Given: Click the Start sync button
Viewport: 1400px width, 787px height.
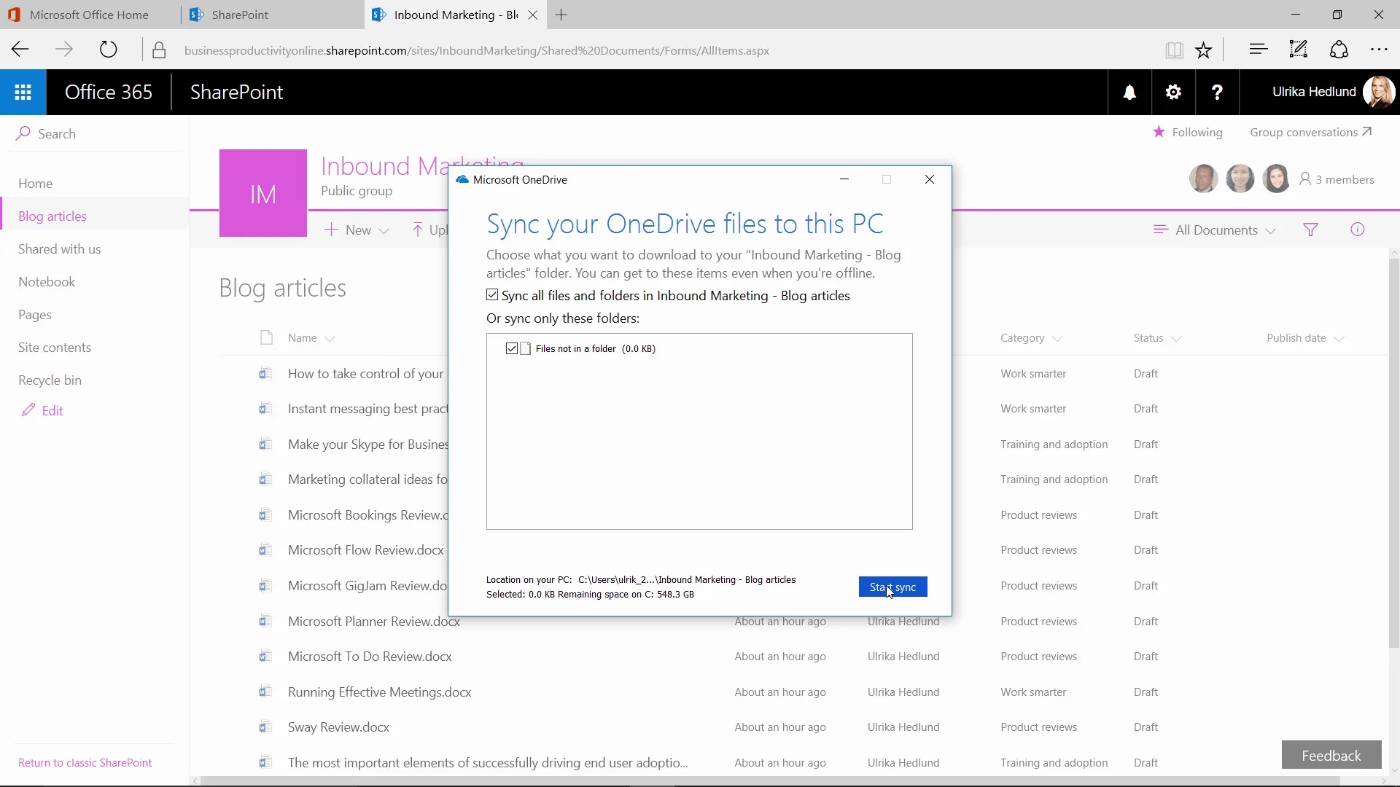Looking at the screenshot, I should tap(892, 587).
